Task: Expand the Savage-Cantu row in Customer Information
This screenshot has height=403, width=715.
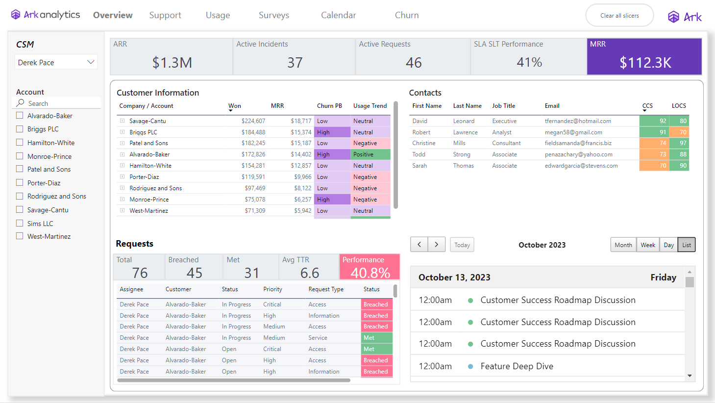Action: pos(121,121)
